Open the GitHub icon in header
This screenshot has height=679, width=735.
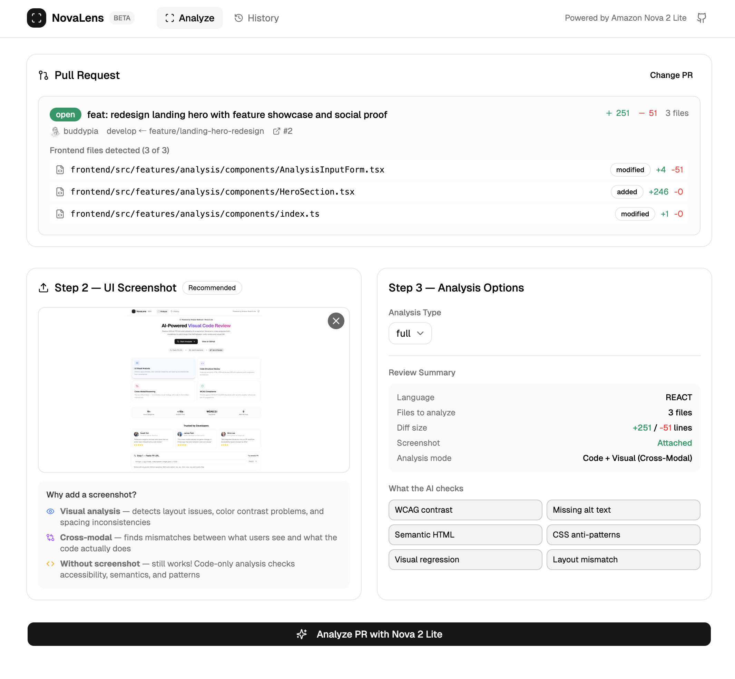(x=701, y=18)
